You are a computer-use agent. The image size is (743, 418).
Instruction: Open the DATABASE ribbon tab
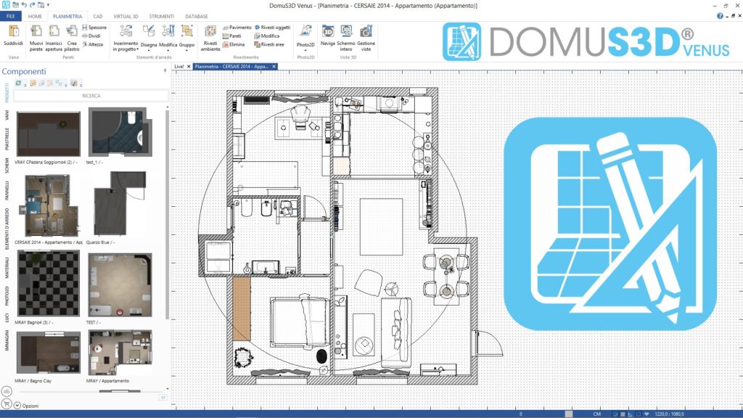pyautogui.click(x=196, y=16)
